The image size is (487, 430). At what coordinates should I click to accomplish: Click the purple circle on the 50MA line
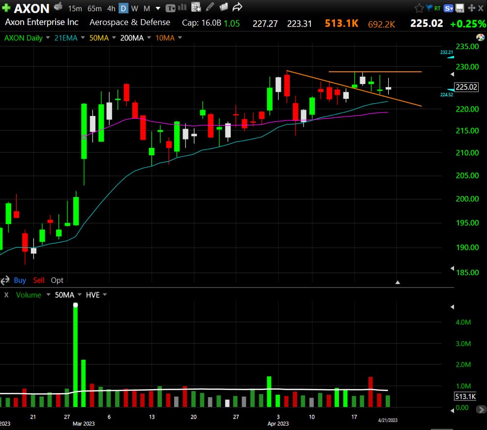click(84, 137)
